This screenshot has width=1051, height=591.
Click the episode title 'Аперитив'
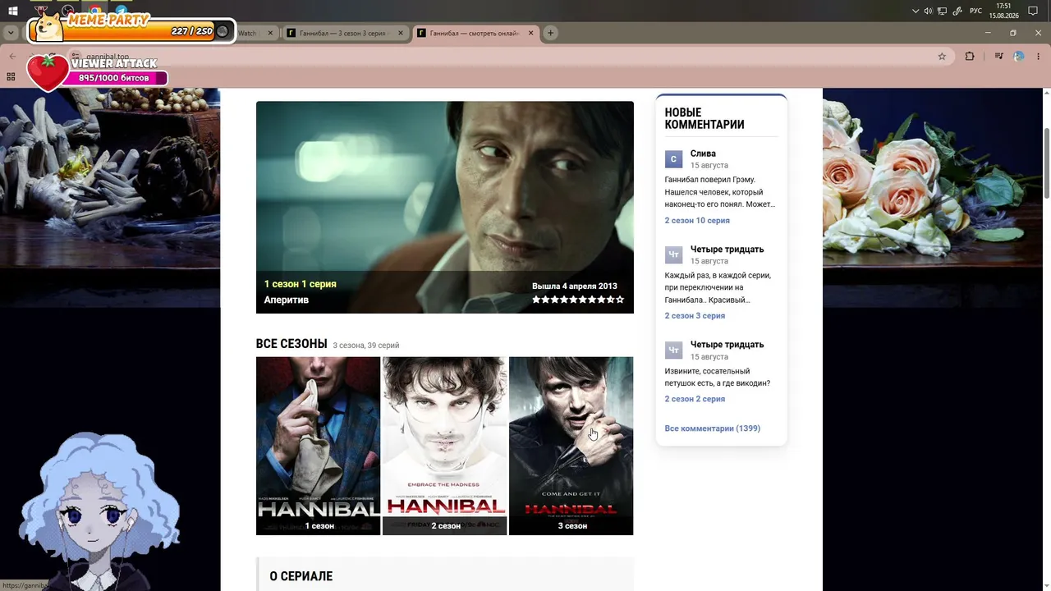pos(287,300)
